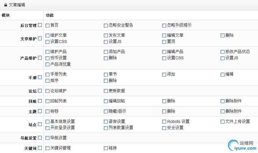Enable the 首页 permission checkbox
This screenshot has height=153, width=258.
coord(47,25)
